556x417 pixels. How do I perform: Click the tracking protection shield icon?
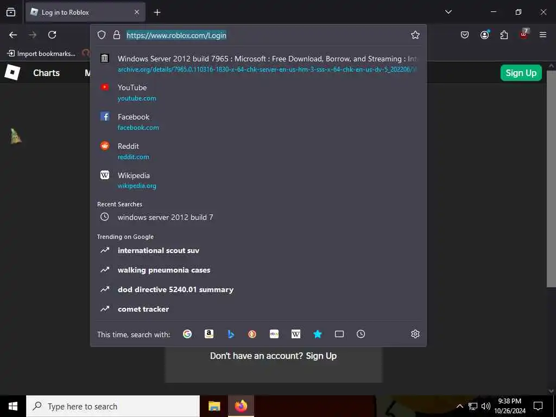(102, 35)
